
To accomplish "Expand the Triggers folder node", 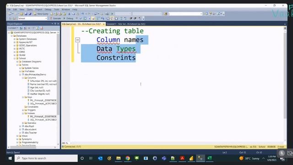I will coord(23,110).
